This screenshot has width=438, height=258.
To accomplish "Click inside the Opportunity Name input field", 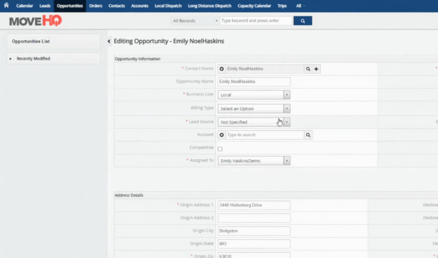I will pyautogui.click(x=254, y=82).
